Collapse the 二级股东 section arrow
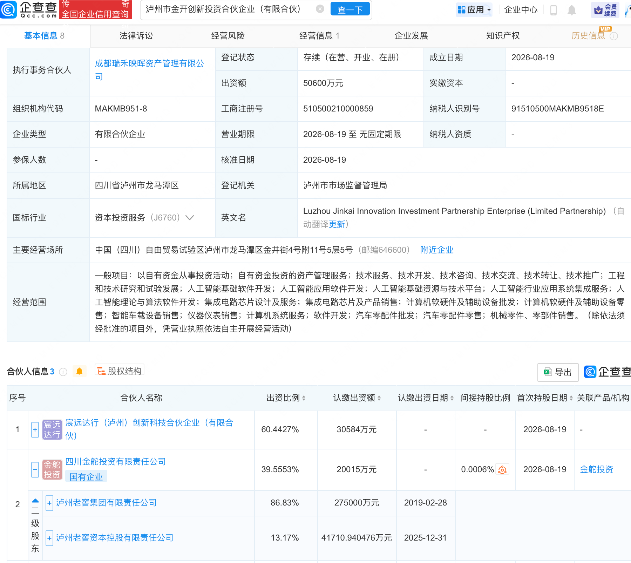This screenshot has width=631, height=563. coord(35,501)
